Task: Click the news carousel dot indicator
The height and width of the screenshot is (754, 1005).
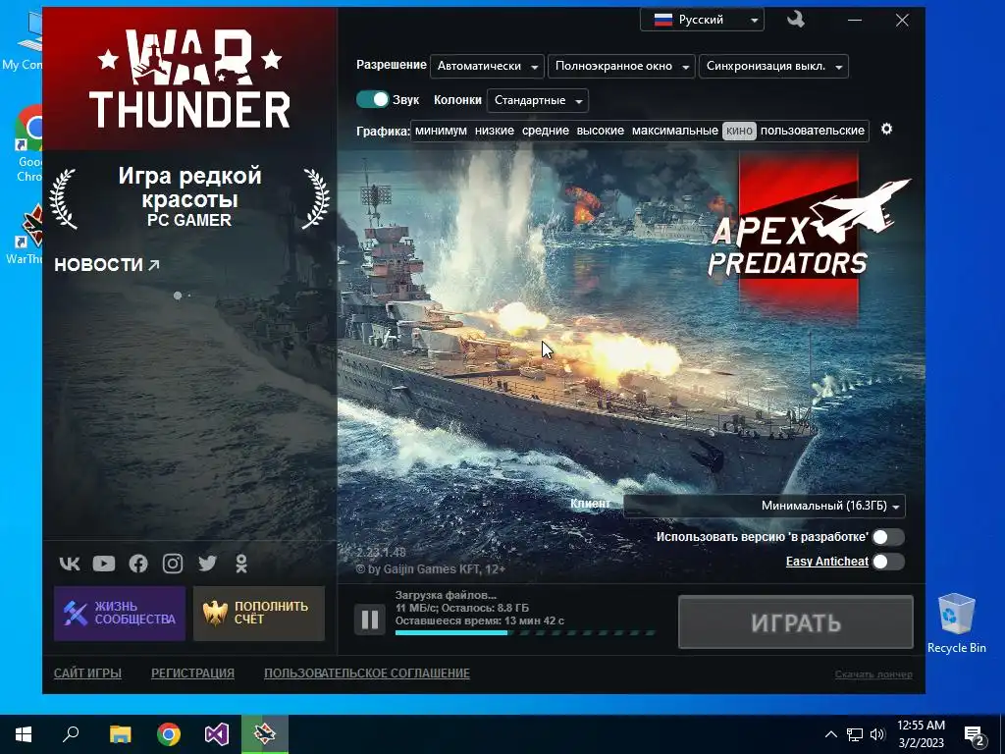Action: (x=178, y=296)
